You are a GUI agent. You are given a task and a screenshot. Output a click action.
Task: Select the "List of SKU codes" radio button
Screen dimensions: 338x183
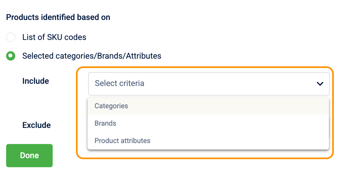[11, 37]
